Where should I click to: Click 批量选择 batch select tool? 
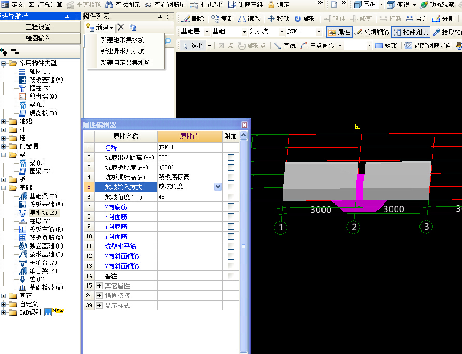pos(207,5)
